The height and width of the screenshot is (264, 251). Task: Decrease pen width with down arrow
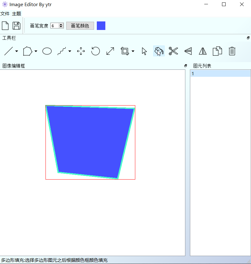(x=61, y=27)
